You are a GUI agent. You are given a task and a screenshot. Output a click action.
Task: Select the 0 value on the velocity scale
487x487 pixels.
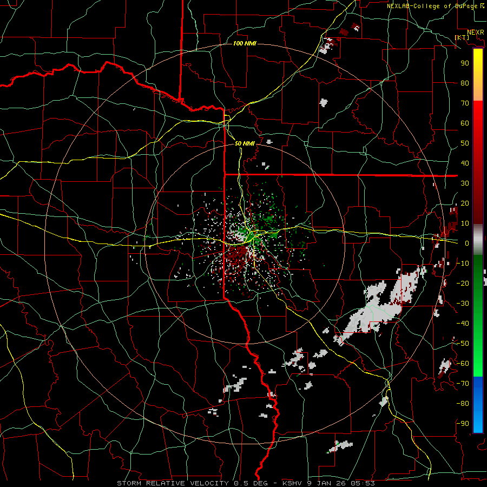coord(467,243)
